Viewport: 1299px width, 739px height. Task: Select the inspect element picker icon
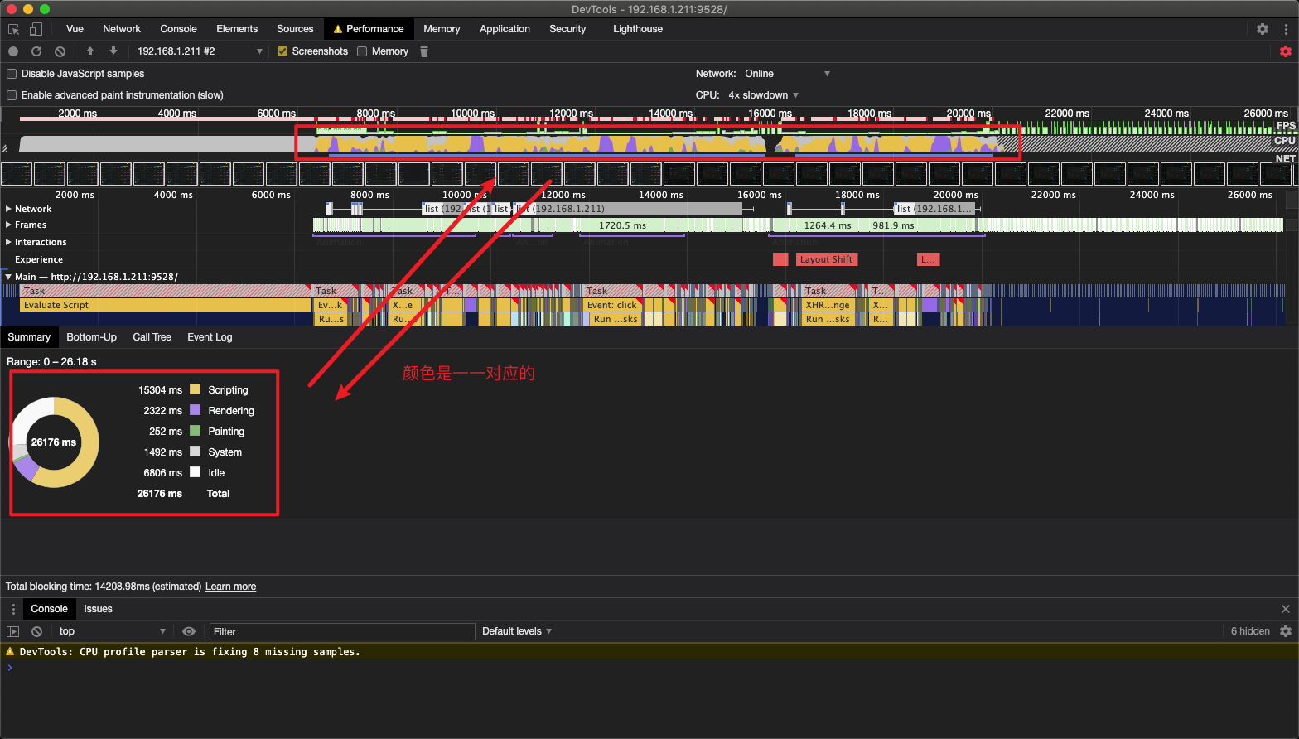(x=14, y=29)
